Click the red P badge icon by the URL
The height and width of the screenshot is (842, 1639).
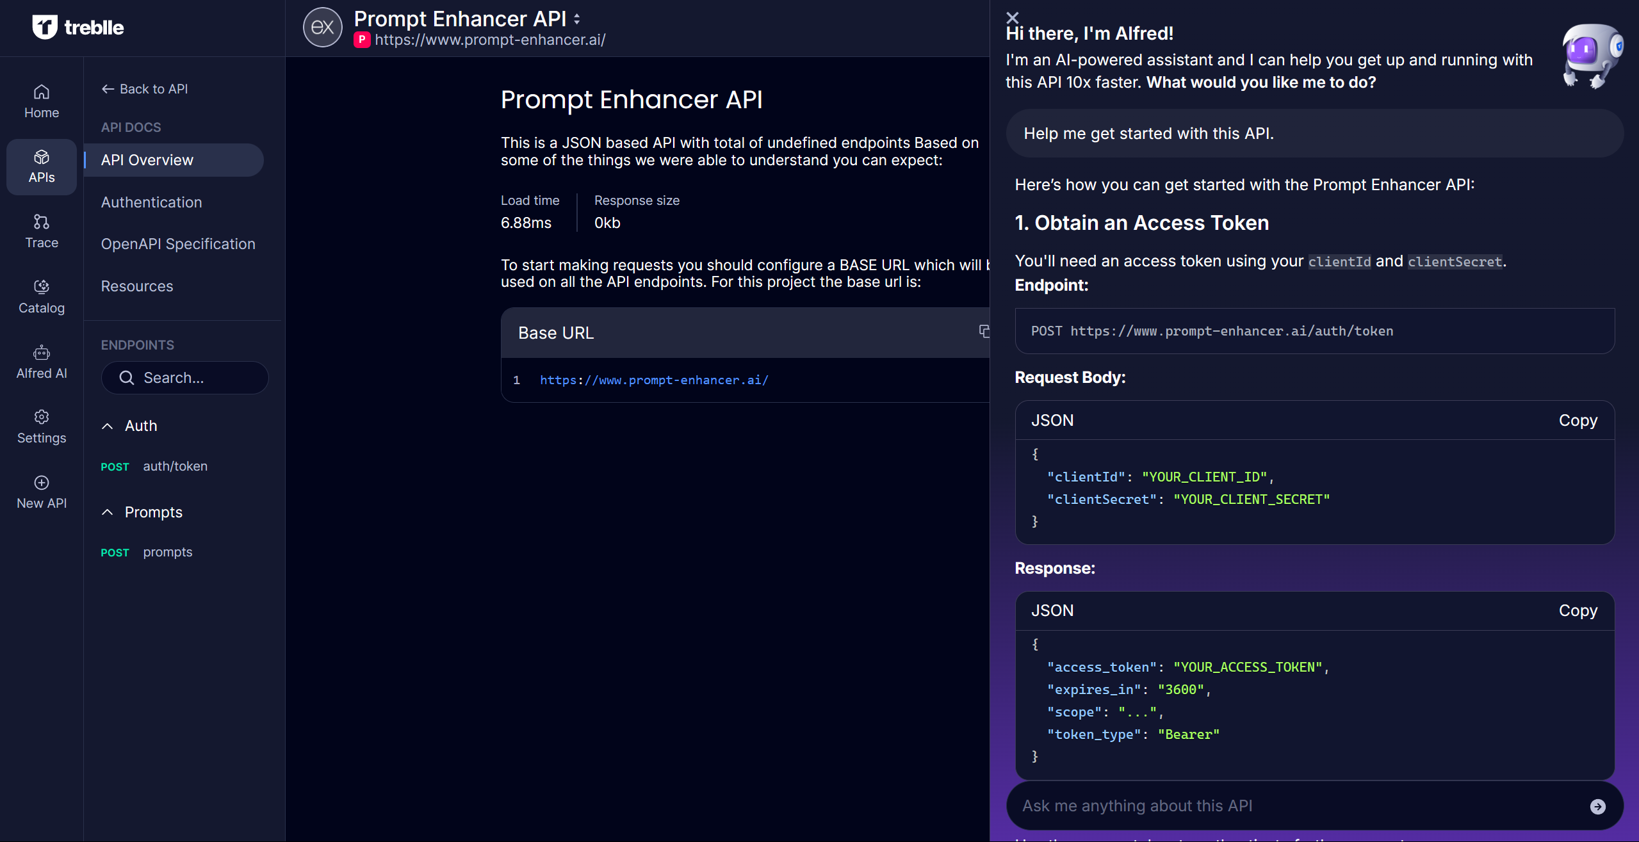point(362,40)
